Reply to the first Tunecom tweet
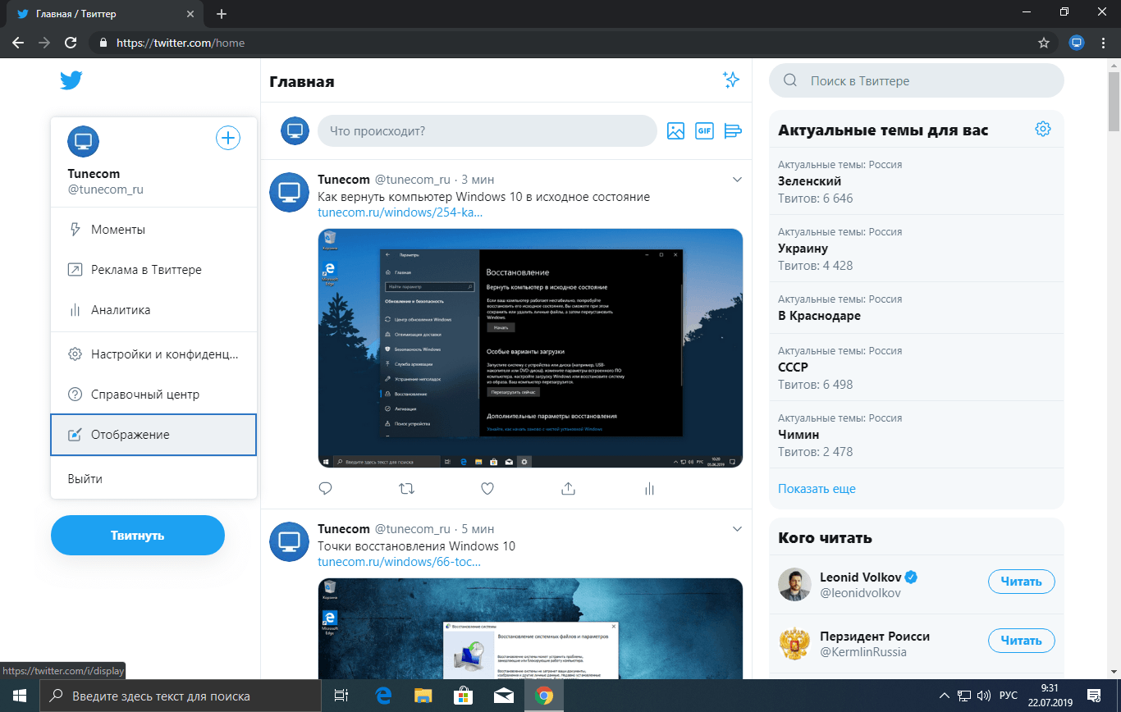The width and height of the screenshot is (1121, 712). pos(325,489)
